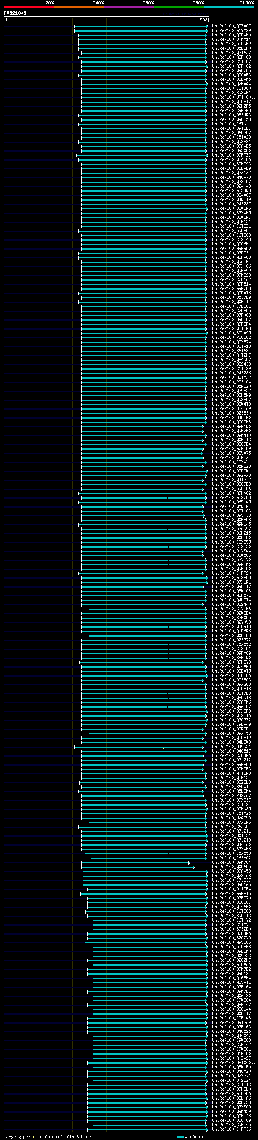The image size is (258, 1140).
Task: Select the UniRef100_Q84XC6 label
Action: point(231,160)
